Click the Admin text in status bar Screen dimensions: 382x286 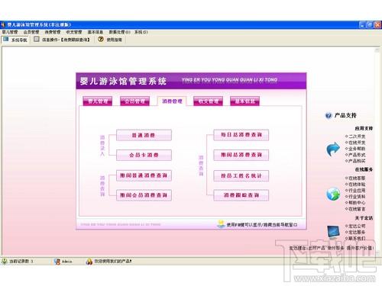(x=67, y=262)
